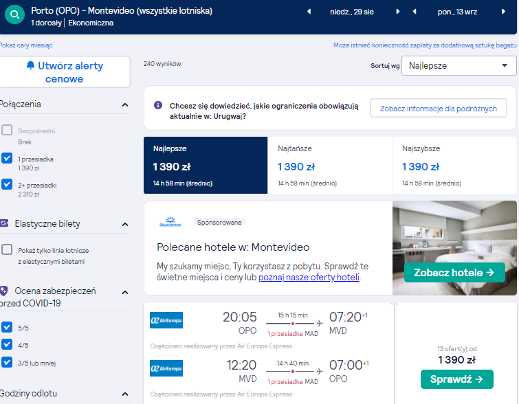Select the Najszybsze results tab
Viewport: 519px width, 404px height.
pos(454,165)
